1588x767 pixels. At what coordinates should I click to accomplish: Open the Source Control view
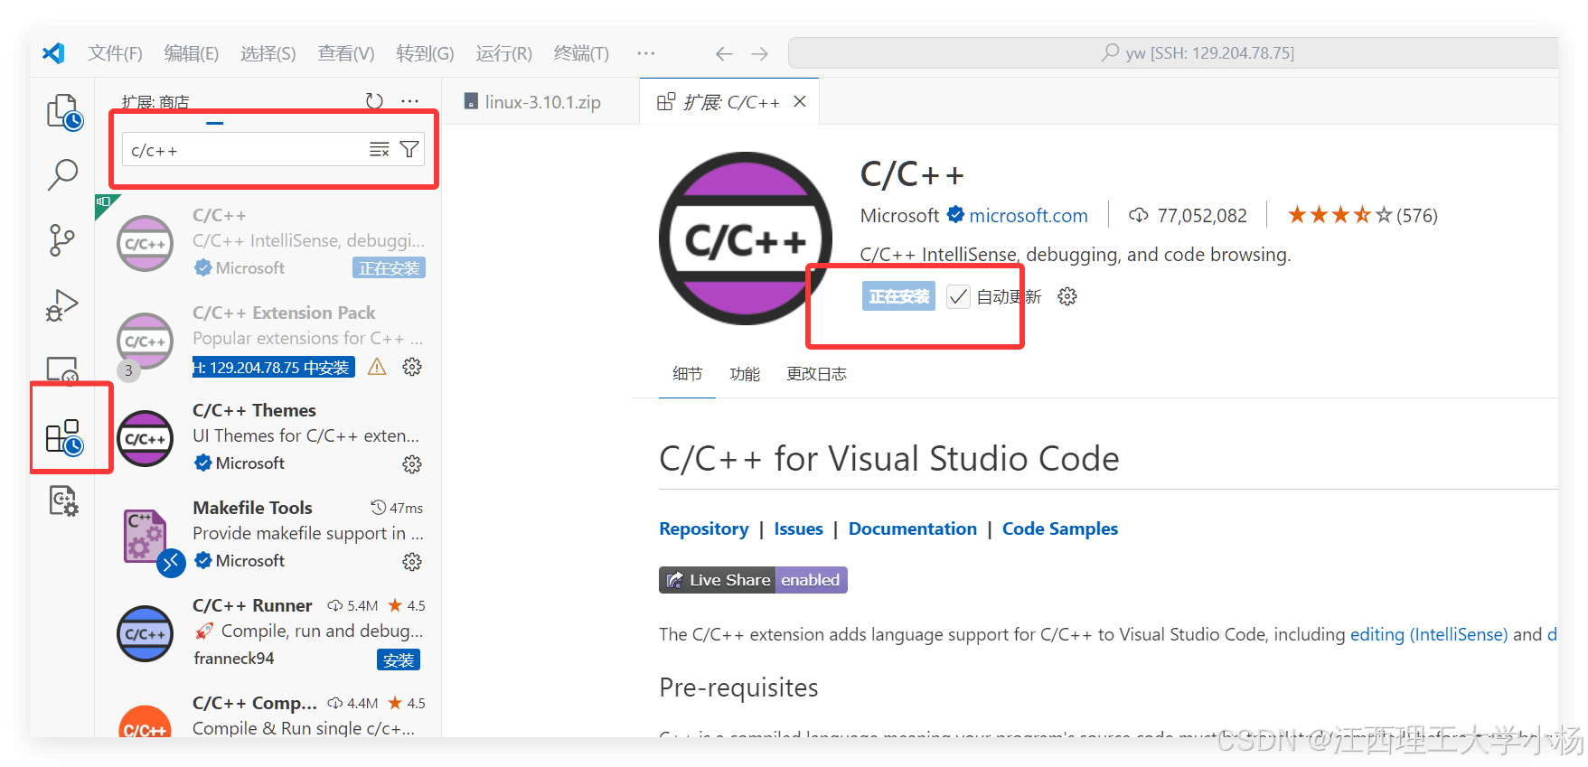pyautogui.click(x=62, y=240)
